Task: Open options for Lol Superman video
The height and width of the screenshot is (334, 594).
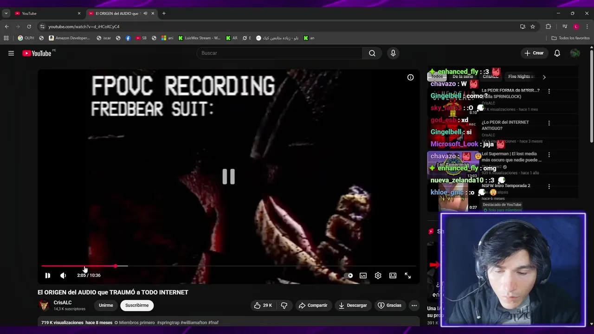Action: pos(549,155)
